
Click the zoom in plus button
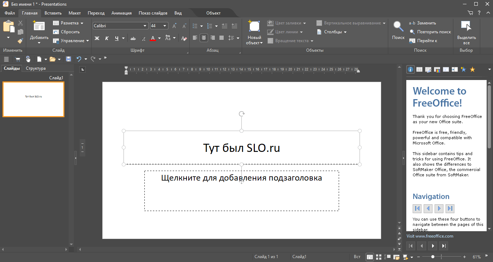[464, 257]
